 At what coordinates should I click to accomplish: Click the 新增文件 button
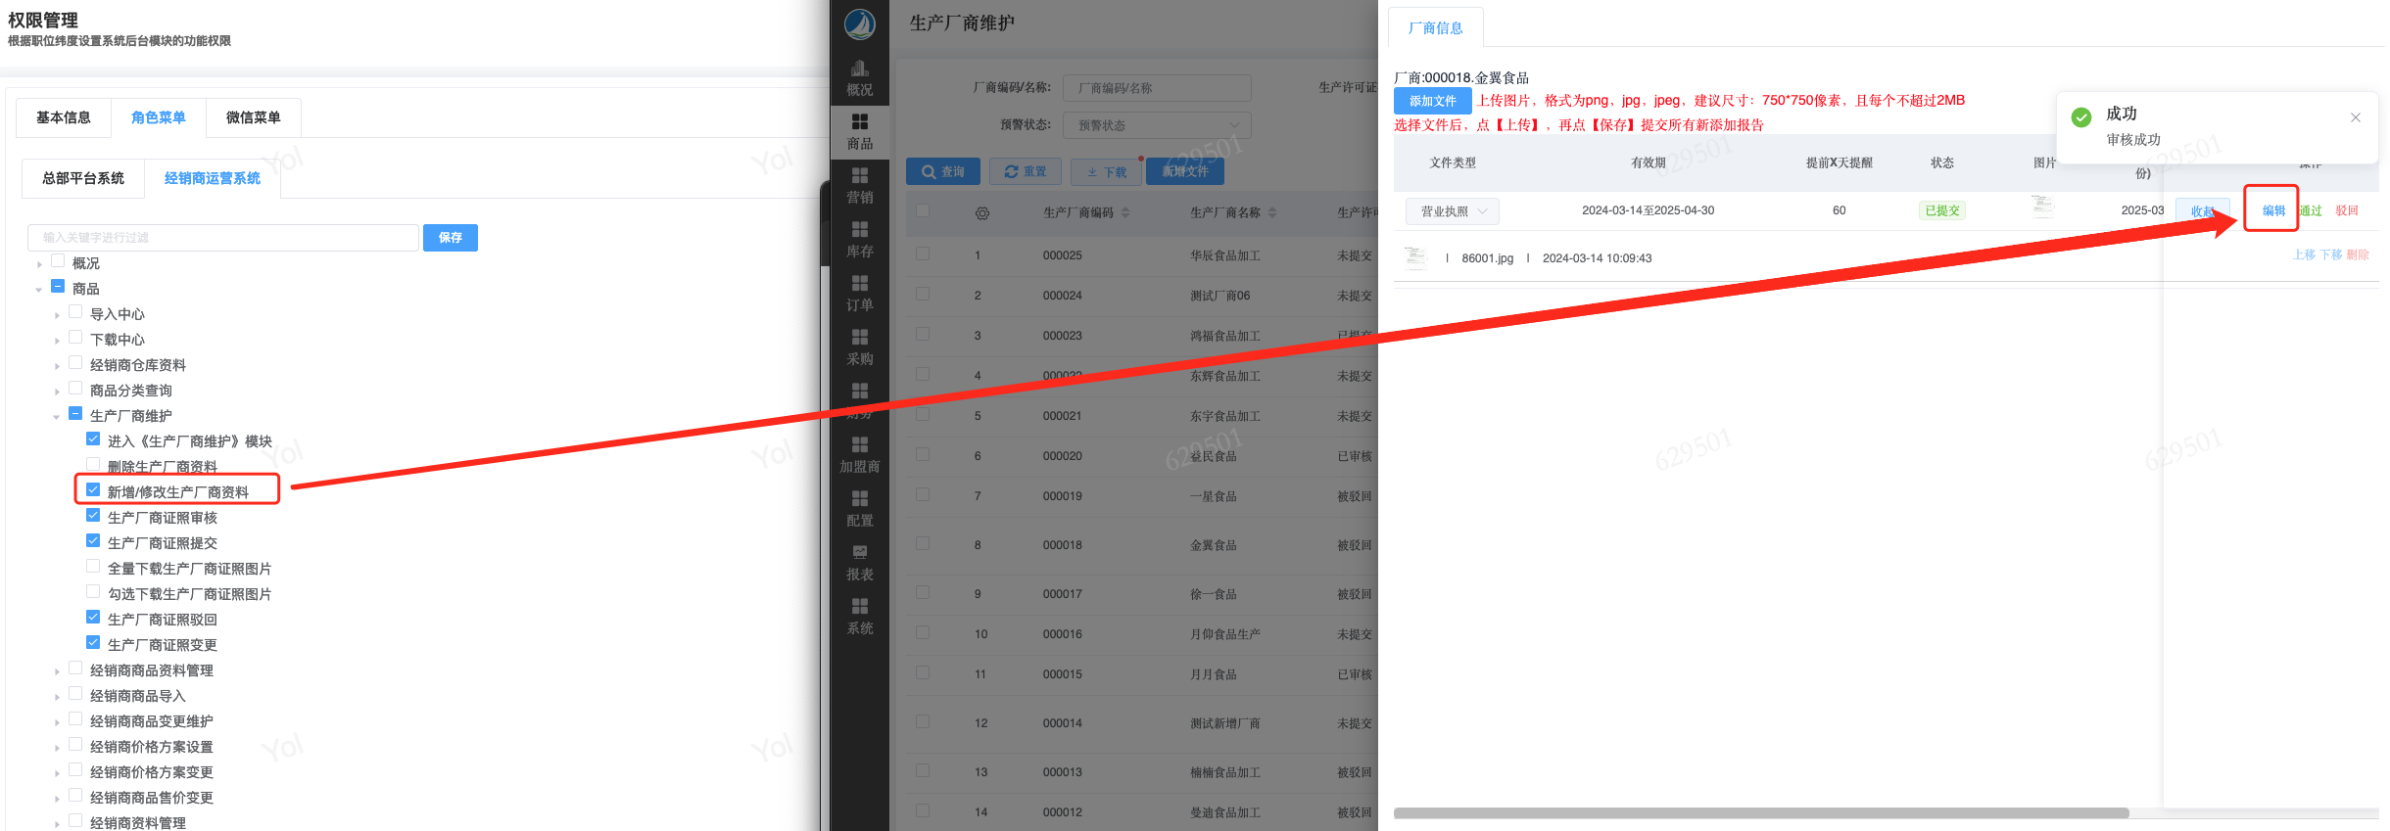(1185, 171)
